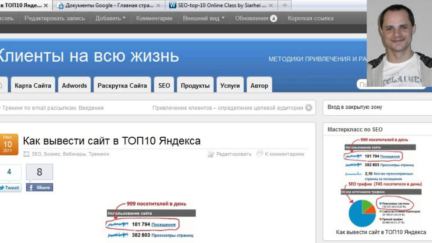Click the next post arrow icon
The width and height of the screenshot is (432, 243).
click(308, 108)
